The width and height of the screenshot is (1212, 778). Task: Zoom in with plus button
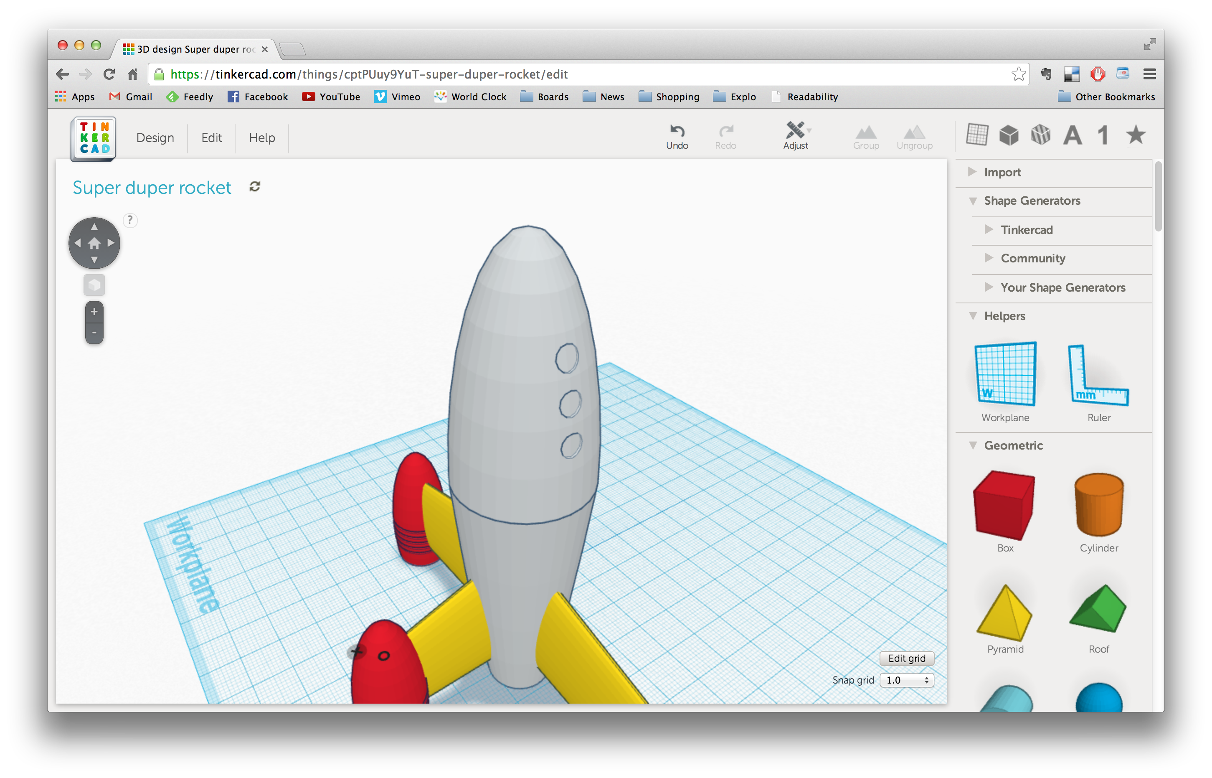[94, 312]
